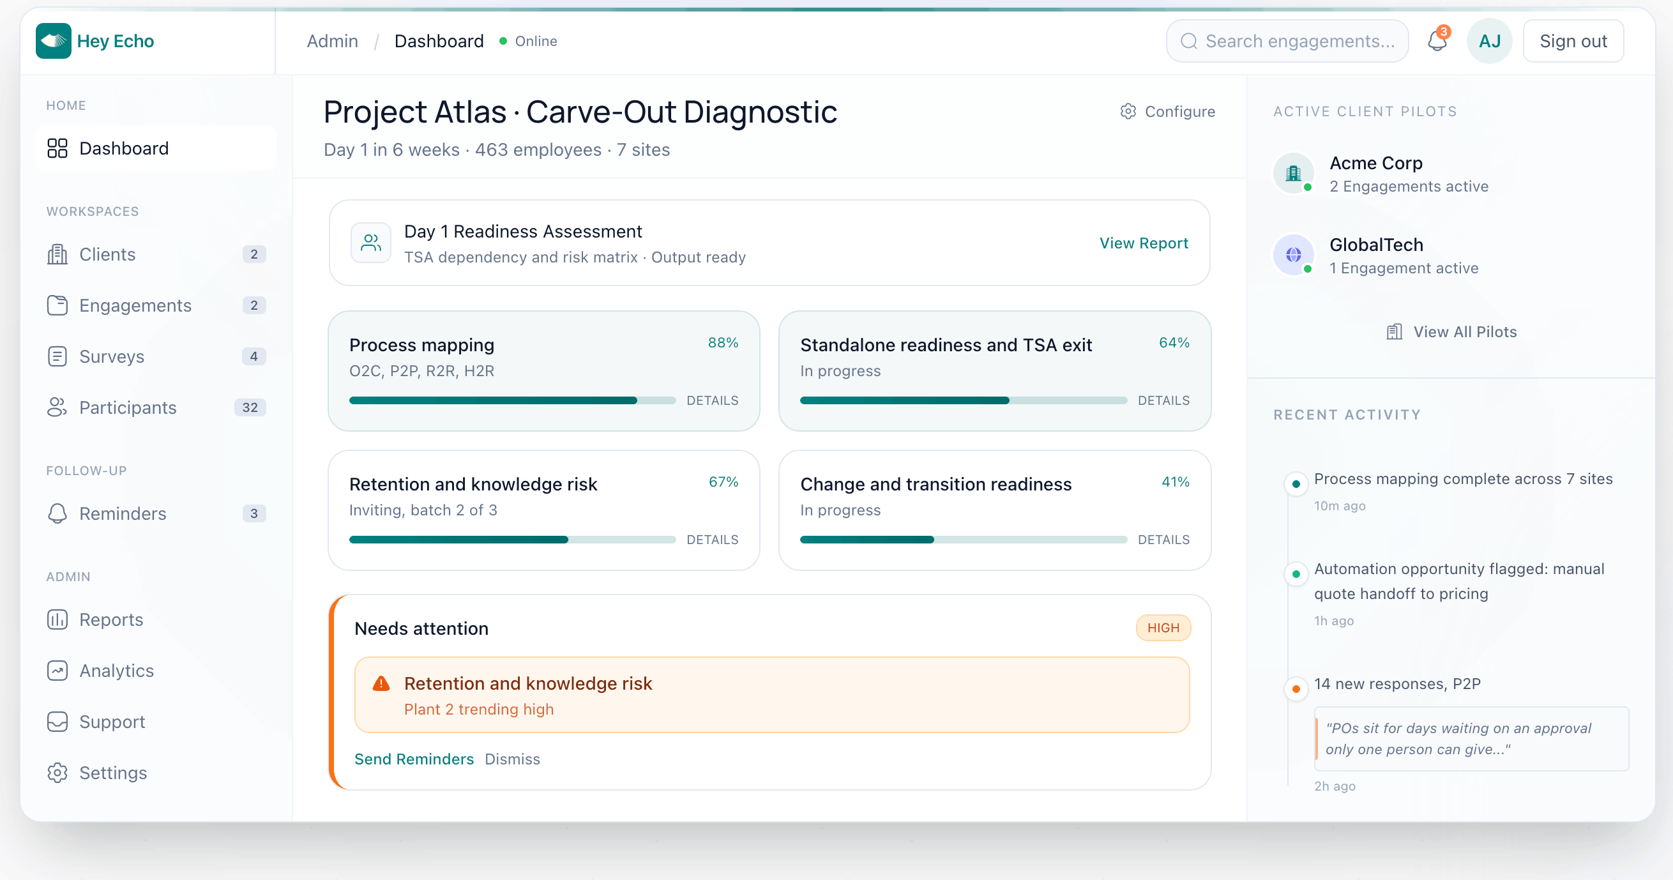Image resolution: width=1673 pixels, height=880 pixels.
Task: Click the Process mapping progress bar
Action: tap(512, 400)
